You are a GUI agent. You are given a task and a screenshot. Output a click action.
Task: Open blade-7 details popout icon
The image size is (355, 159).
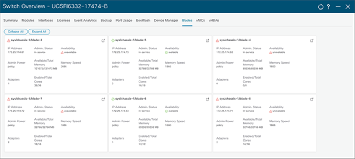pyautogui.click(x=103, y=99)
